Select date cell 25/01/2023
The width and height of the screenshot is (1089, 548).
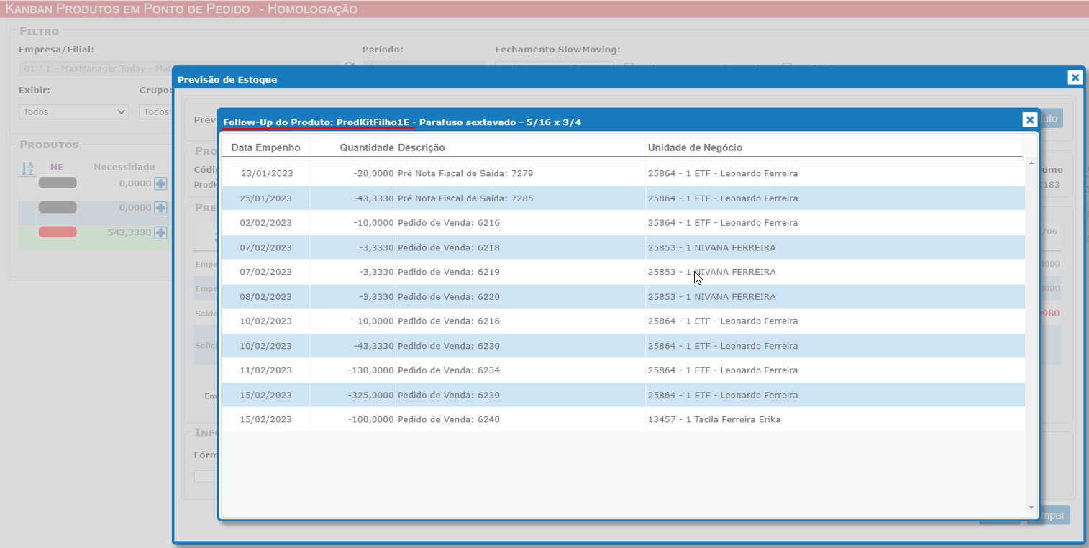click(266, 198)
